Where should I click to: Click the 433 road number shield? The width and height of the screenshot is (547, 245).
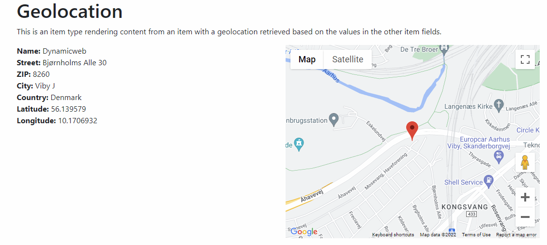point(470,214)
